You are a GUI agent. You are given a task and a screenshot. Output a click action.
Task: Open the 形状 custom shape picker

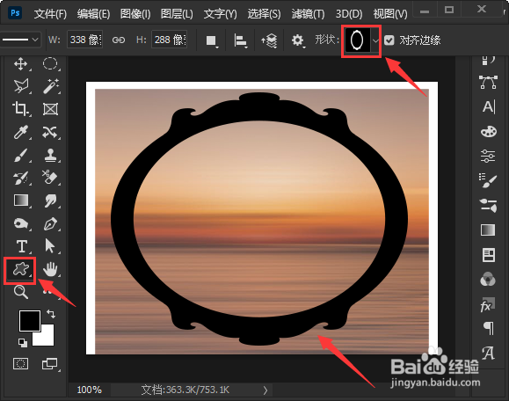361,40
